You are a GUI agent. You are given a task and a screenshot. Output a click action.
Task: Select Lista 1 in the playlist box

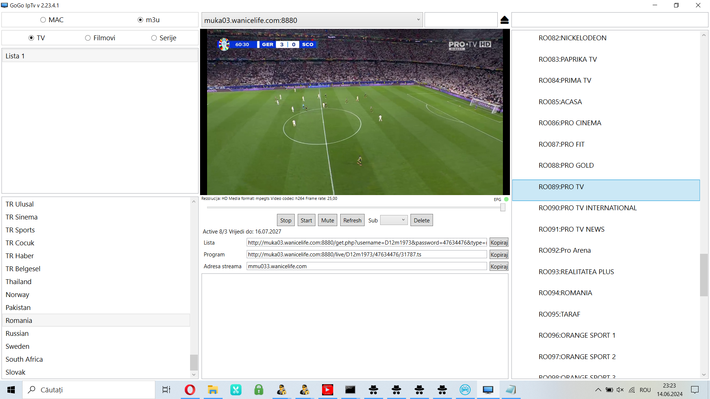tap(100, 56)
